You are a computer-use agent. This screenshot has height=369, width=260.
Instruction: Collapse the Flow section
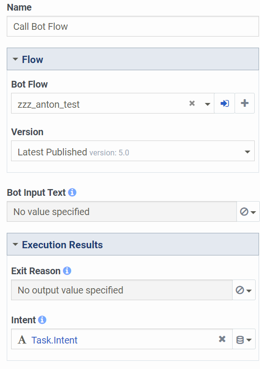15,59
